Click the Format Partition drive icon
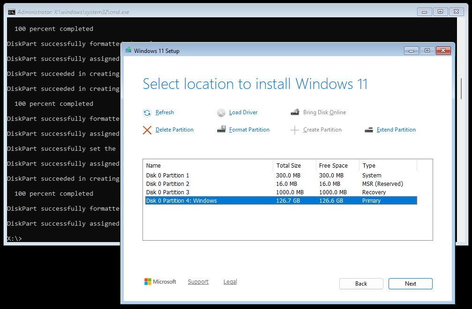Screen dimensions: 472x309 [221, 129]
